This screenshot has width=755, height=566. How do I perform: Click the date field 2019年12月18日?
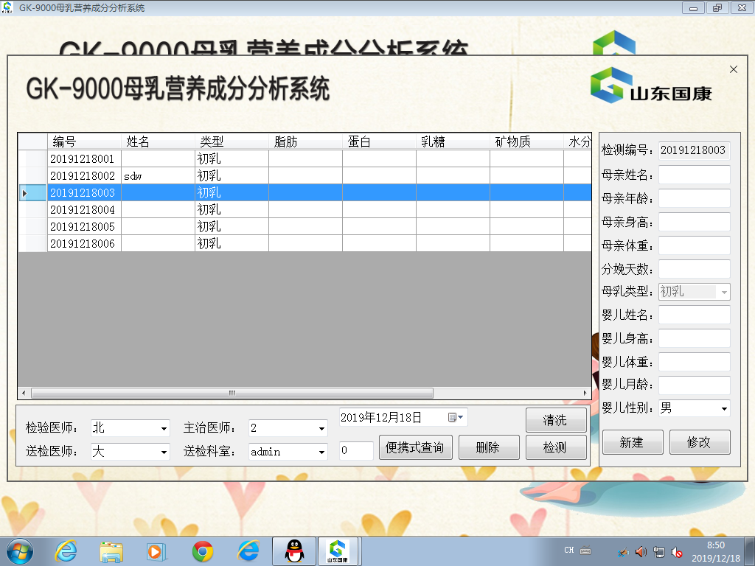coord(403,417)
